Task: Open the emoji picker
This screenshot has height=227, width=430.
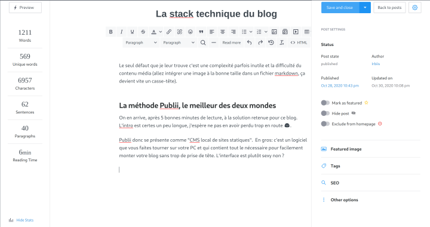Action: coord(191,32)
